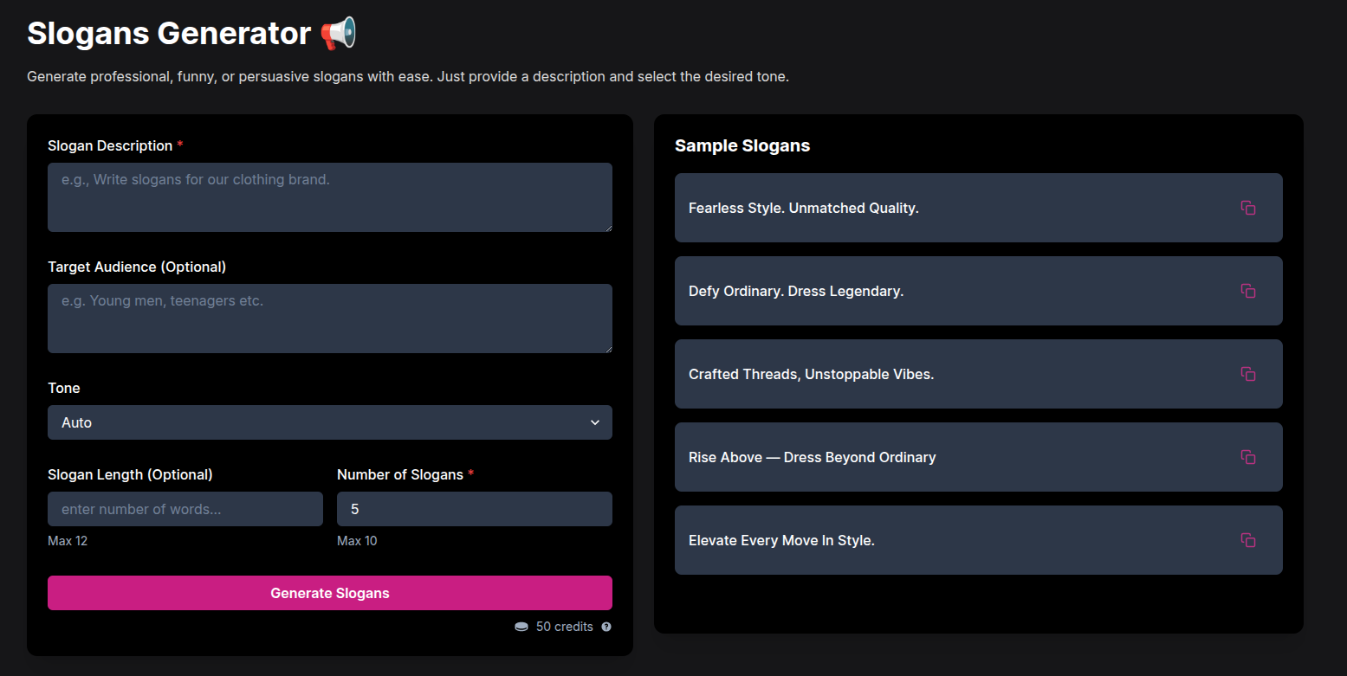The height and width of the screenshot is (676, 1347).
Task: Click the '50 credits' label
Action: [x=564, y=627]
